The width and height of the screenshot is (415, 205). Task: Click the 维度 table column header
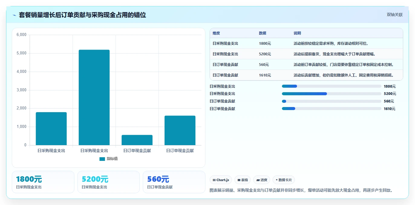point(216,33)
